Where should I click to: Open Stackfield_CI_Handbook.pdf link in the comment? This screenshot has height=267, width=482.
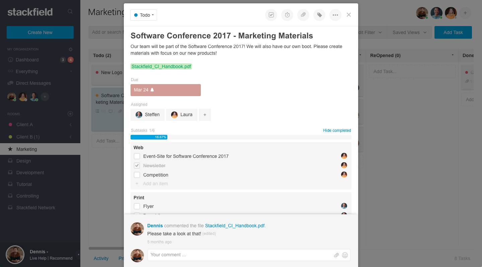coord(235,226)
